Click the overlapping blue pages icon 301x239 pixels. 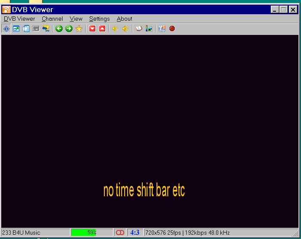point(26,29)
